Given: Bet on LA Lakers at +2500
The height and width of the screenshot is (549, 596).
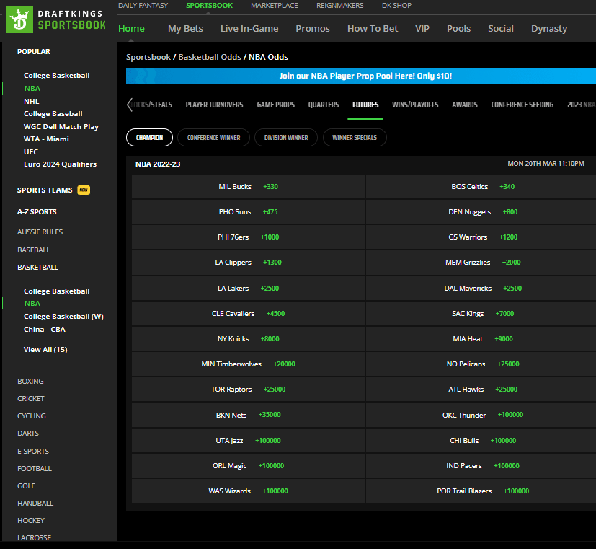Looking at the screenshot, I should point(248,289).
